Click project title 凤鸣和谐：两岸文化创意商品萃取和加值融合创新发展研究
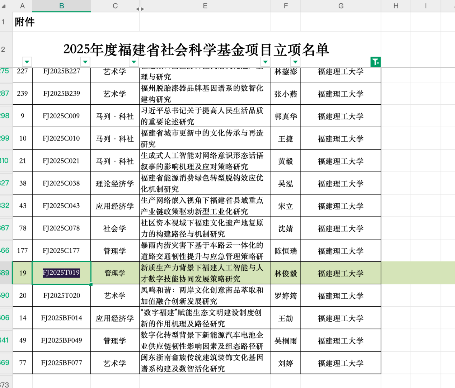 click(x=205, y=296)
